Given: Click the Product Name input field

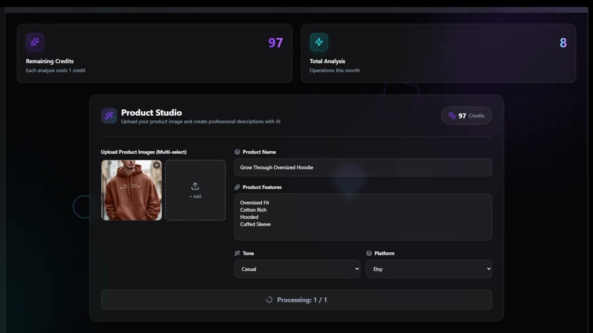Looking at the screenshot, I should pos(363,167).
